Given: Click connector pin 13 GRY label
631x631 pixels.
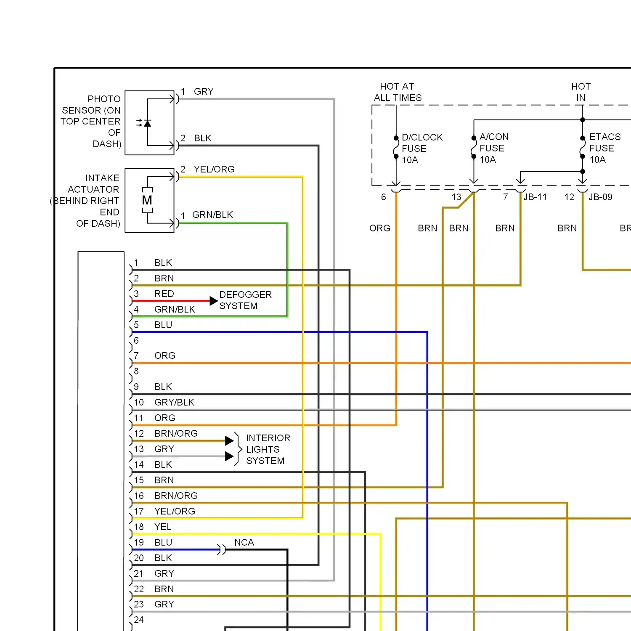Looking at the screenshot, I should click(164, 449).
